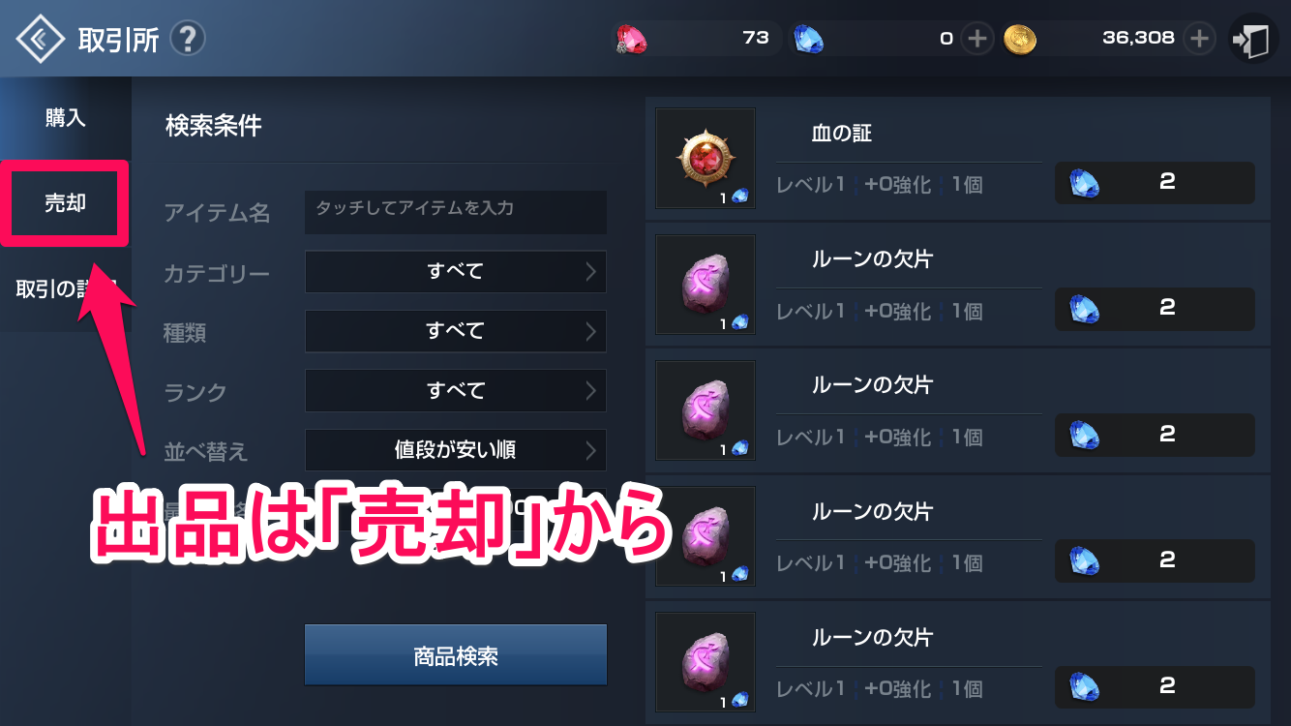Open the help question mark icon
The width and height of the screenshot is (1291, 726).
[x=188, y=39]
